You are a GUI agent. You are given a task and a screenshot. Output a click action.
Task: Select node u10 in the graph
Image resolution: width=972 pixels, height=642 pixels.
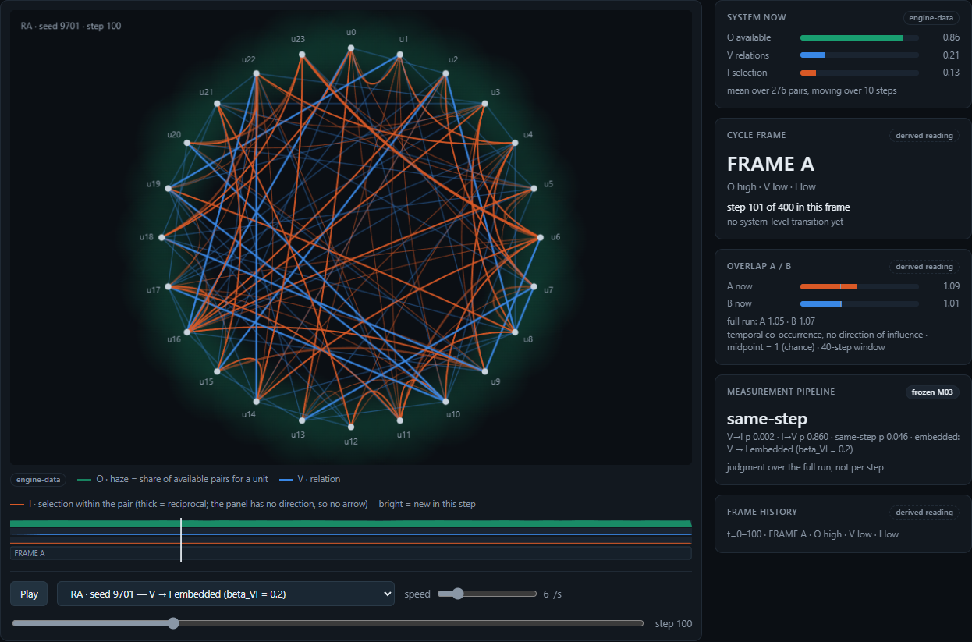click(445, 402)
